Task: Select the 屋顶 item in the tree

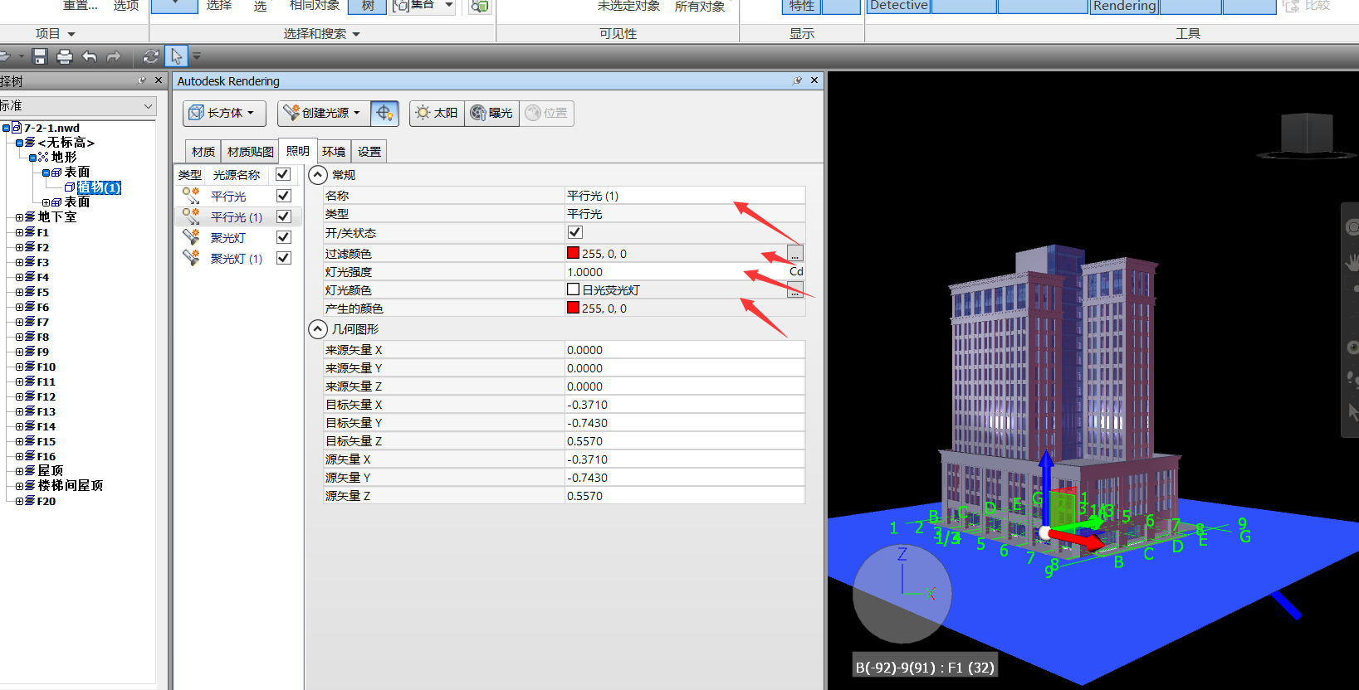Action: point(51,470)
